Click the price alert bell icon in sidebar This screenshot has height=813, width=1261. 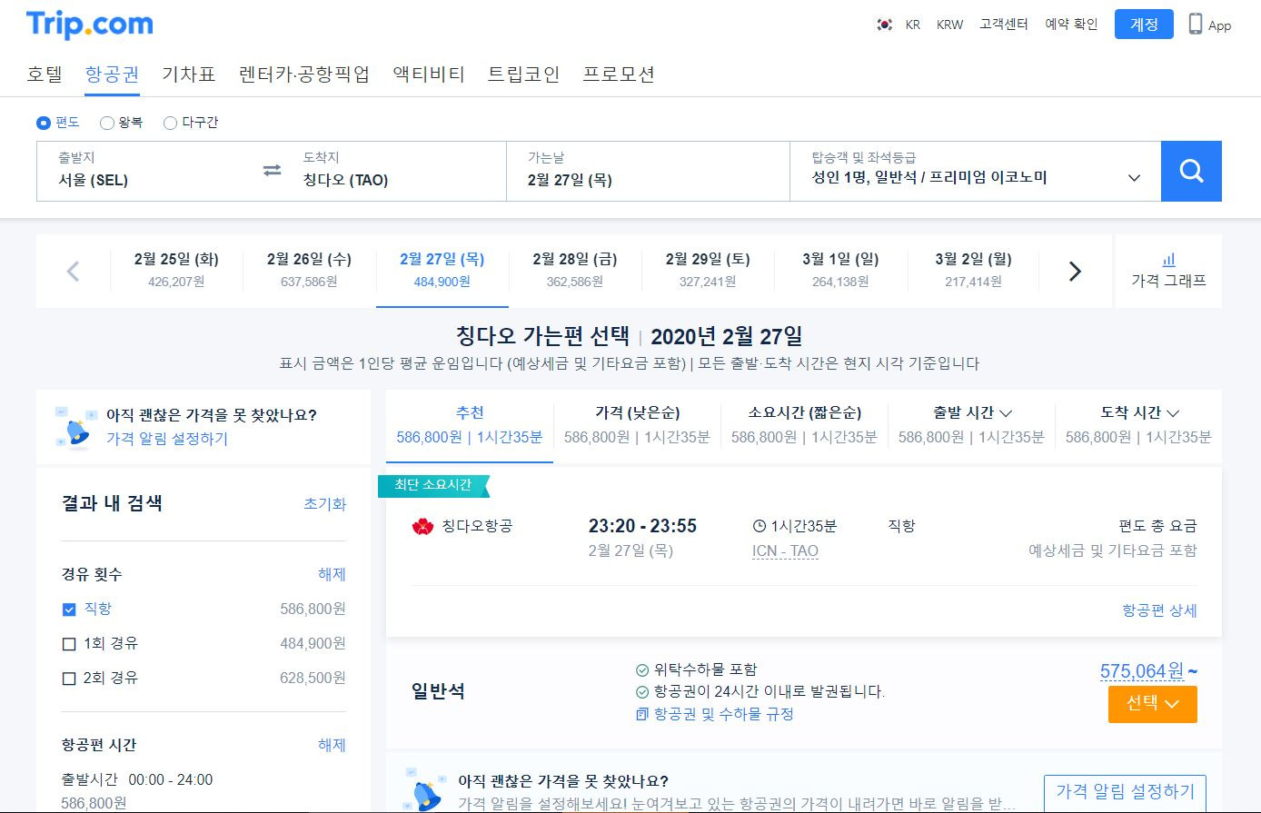point(74,428)
